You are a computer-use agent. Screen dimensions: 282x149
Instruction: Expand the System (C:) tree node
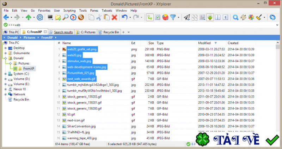6,74
